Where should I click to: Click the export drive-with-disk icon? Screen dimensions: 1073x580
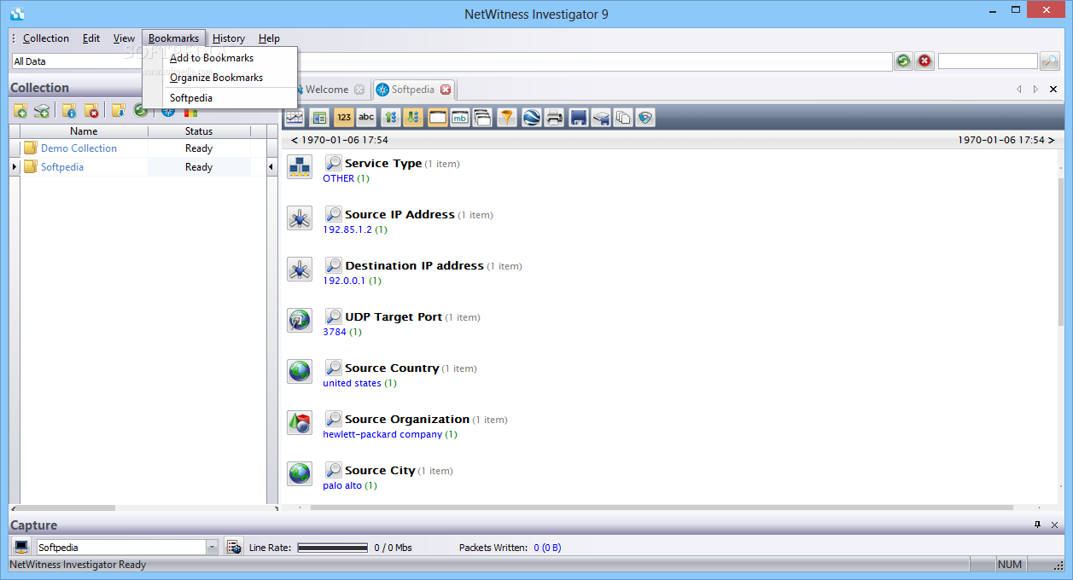[x=601, y=118]
